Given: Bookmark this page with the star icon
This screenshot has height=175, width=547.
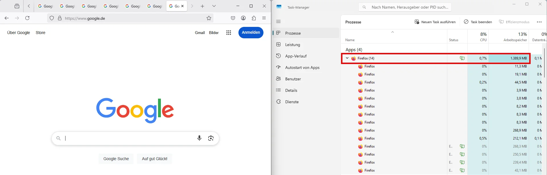Looking at the screenshot, I should pos(209,18).
